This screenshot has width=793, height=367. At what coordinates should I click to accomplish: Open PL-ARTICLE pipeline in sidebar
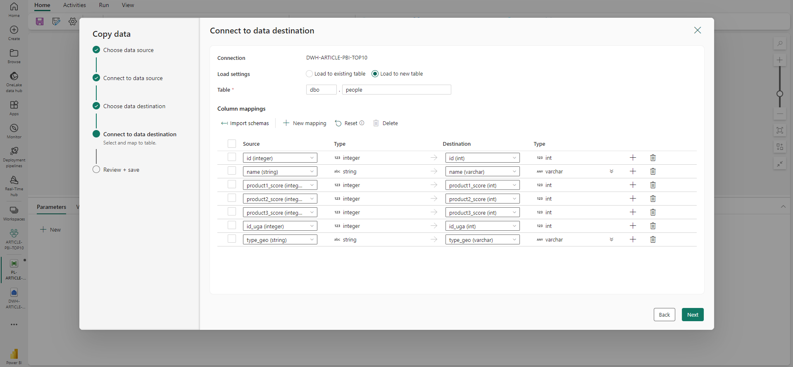pyautogui.click(x=14, y=270)
